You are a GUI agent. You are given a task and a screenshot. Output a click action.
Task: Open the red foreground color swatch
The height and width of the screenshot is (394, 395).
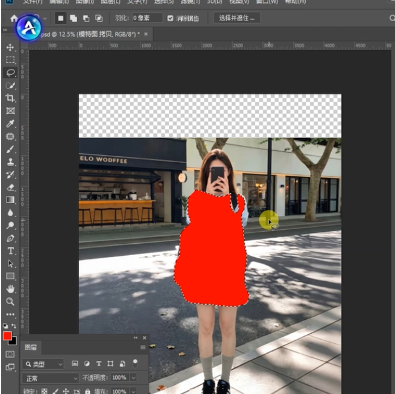click(x=7, y=335)
